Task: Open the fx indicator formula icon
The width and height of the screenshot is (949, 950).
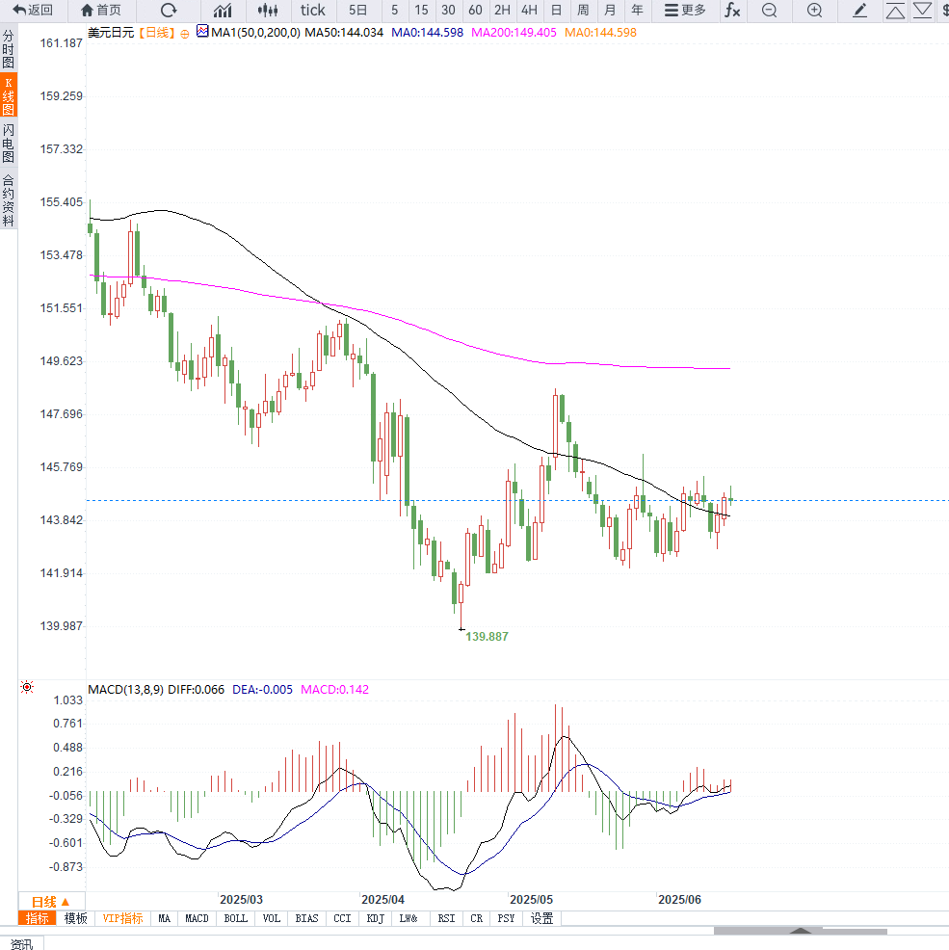Action: pyautogui.click(x=732, y=11)
